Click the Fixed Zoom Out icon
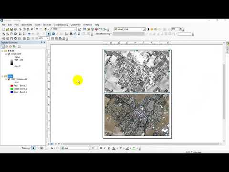The height and width of the screenshot is (172, 229). pos(24,34)
